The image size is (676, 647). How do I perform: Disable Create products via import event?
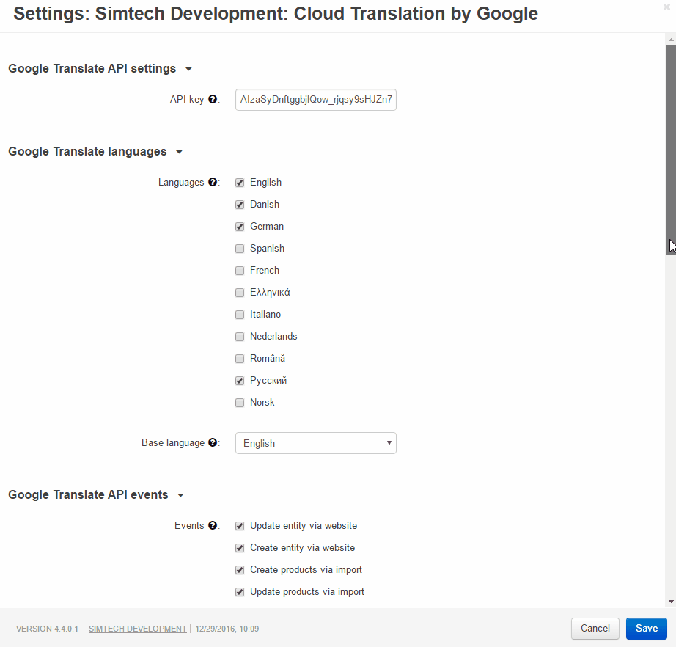(240, 570)
